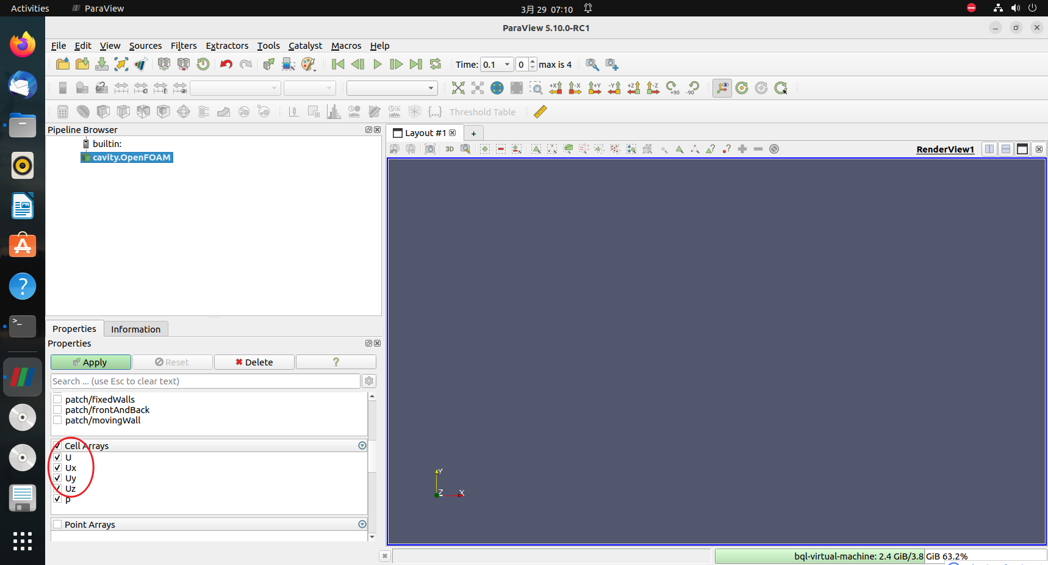Set view direction to -X
The height and width of the screenshot is (565, 1048).
click(575, 88)
